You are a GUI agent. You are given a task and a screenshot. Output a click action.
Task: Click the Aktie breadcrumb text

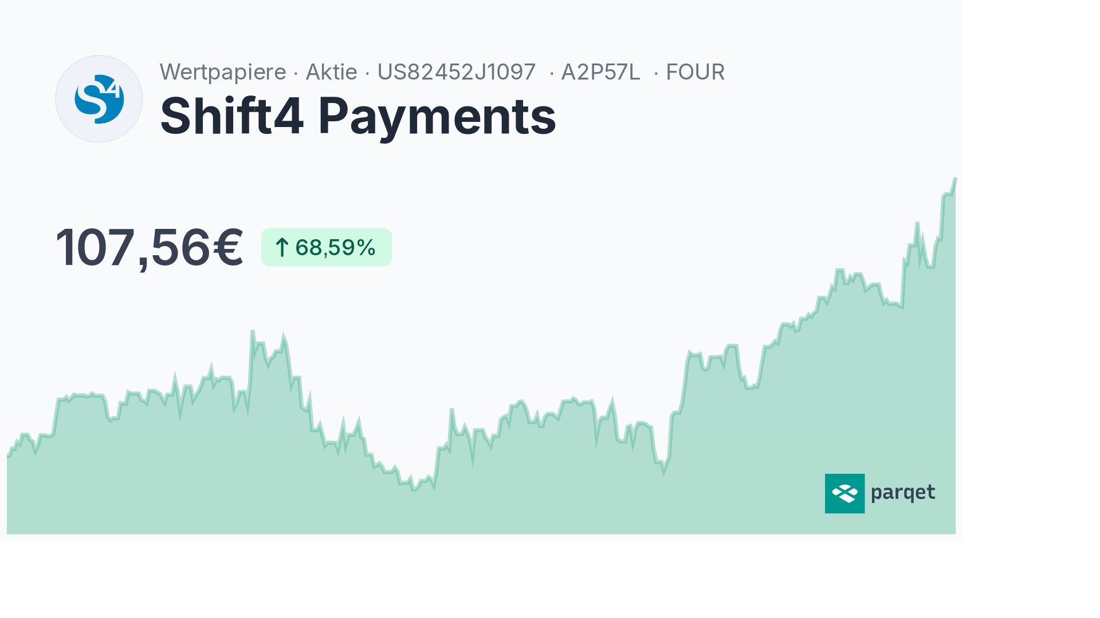tap(331, 72)
